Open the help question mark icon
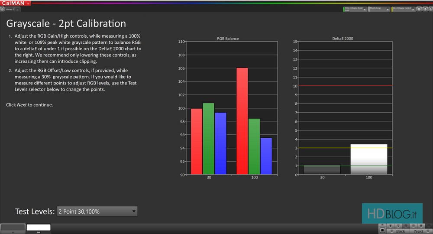 (x=424, y=9)
